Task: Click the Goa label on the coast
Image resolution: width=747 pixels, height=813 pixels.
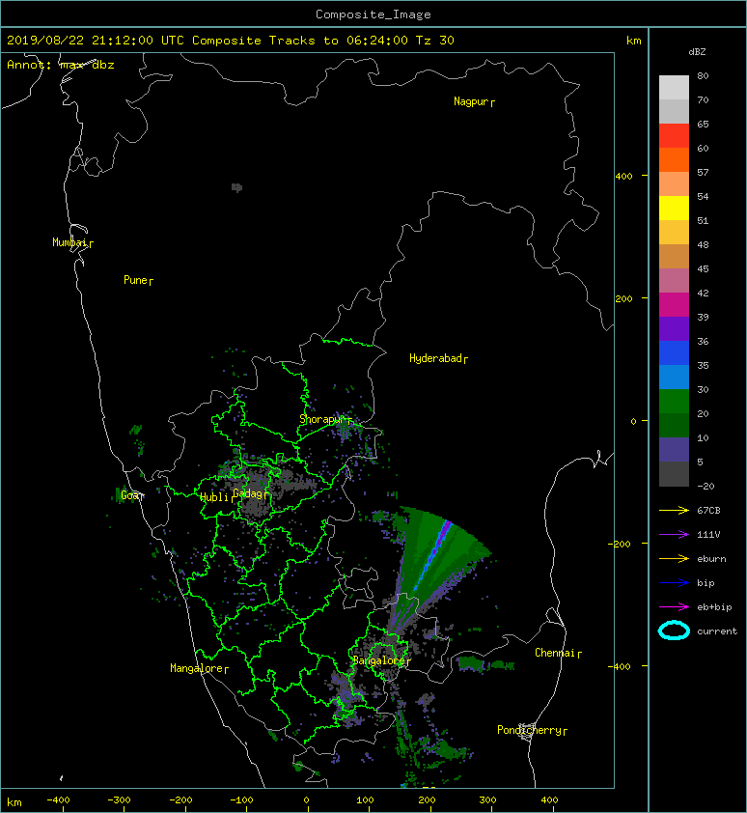Action: 129,495
